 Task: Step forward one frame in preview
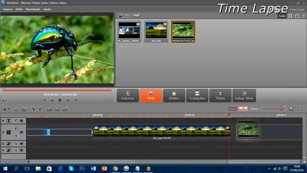point(68,100)
